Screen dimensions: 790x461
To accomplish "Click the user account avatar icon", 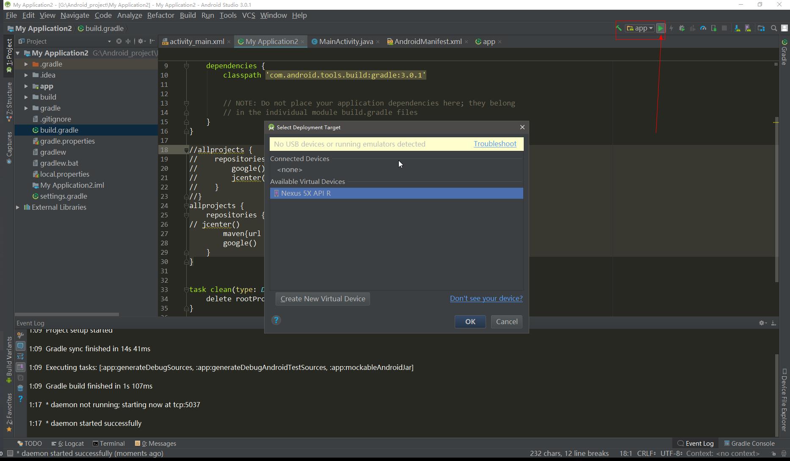I will click(x=784, y=28).
